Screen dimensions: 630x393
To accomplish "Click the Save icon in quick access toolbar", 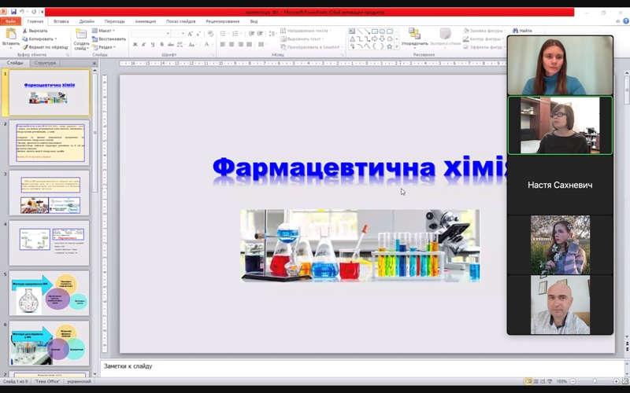I will coord(13,12).
